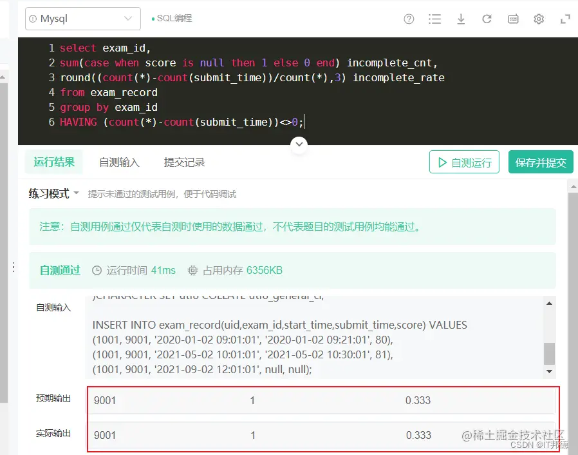Open the keyboard shortcuts panel icon
The width and height of the screenshot is (578, 455).
513,19
